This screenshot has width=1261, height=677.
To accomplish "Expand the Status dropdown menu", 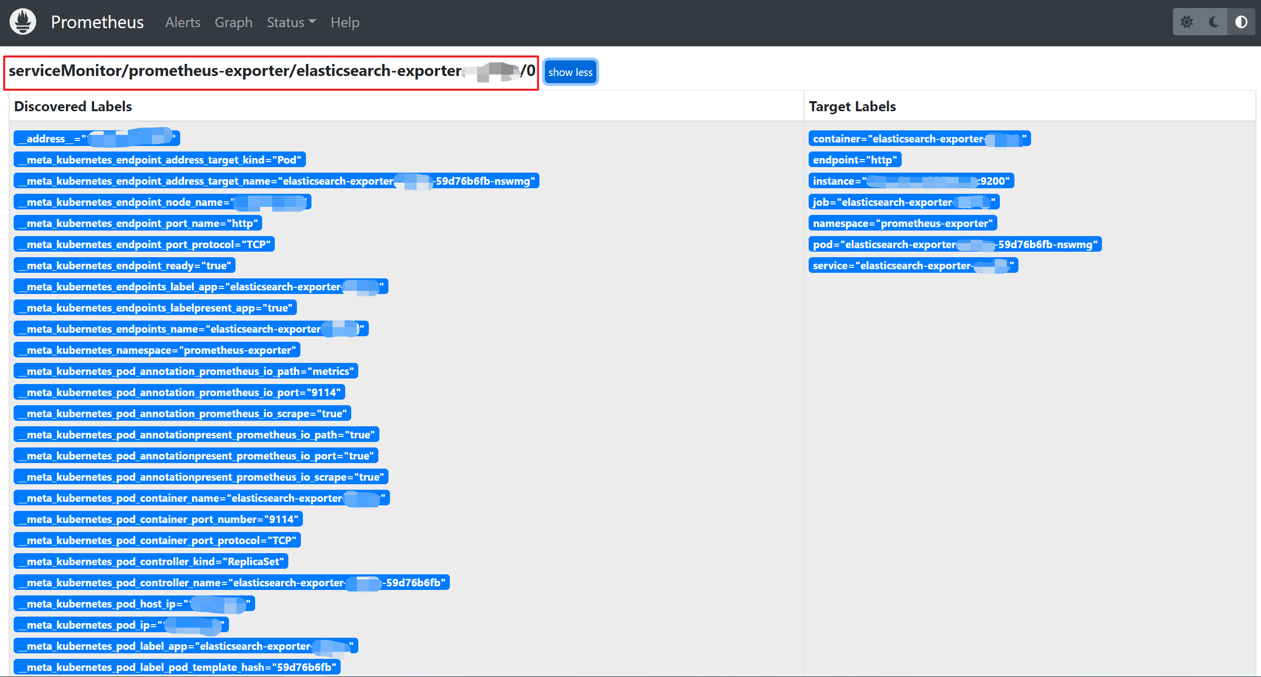I will point(291,22).
